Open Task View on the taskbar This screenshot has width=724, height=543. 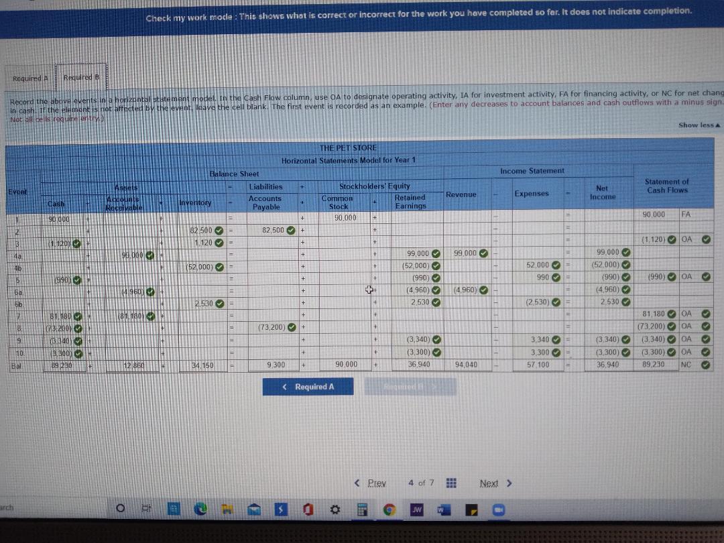pyautogui.click(x=146, y=508)
